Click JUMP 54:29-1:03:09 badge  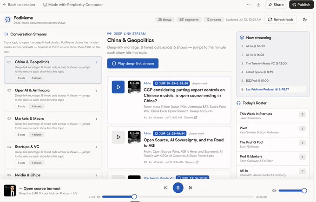[171, 83]
